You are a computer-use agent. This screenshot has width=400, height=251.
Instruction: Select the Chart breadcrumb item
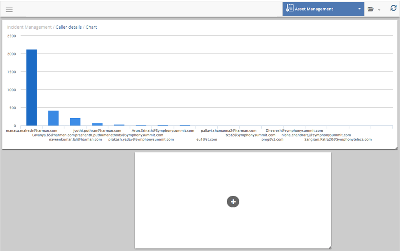[x=91, y=27]
